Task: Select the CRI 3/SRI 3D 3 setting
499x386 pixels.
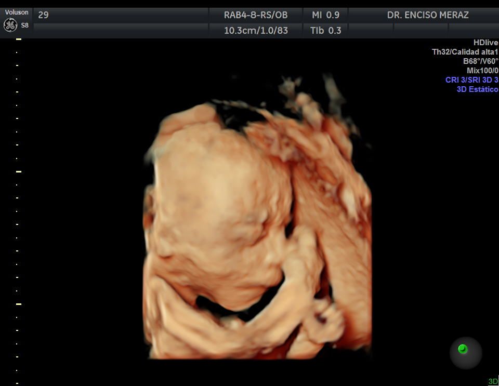Action: click(471, 80)
